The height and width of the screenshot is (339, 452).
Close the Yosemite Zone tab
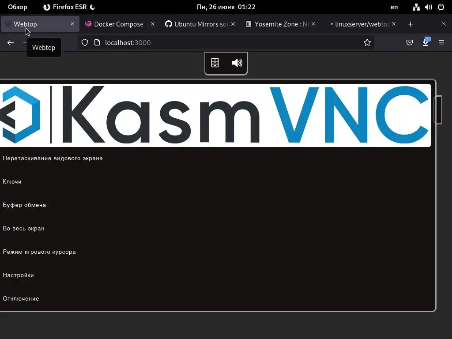pos(313,24)
